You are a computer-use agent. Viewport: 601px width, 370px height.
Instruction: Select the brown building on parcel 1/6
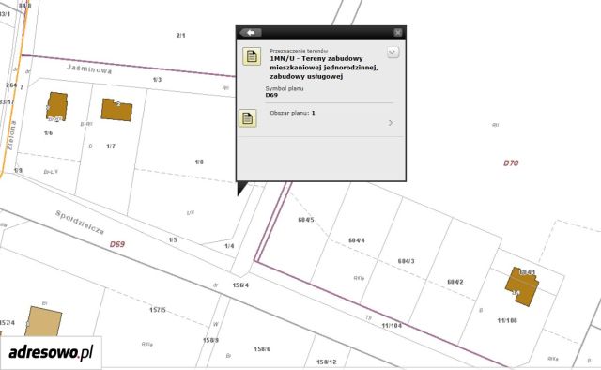coord(56,107)
